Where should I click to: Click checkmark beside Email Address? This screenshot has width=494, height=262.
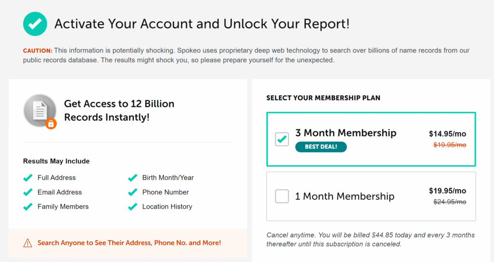(x=28, y=193)
